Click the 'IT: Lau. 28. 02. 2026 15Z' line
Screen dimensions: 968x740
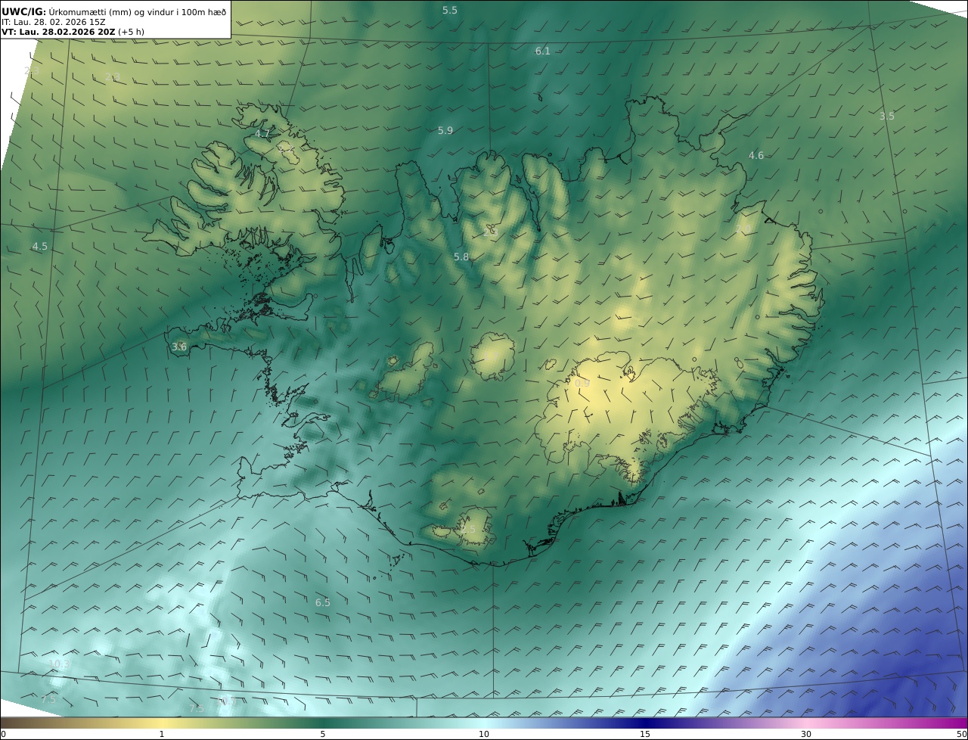54,22
